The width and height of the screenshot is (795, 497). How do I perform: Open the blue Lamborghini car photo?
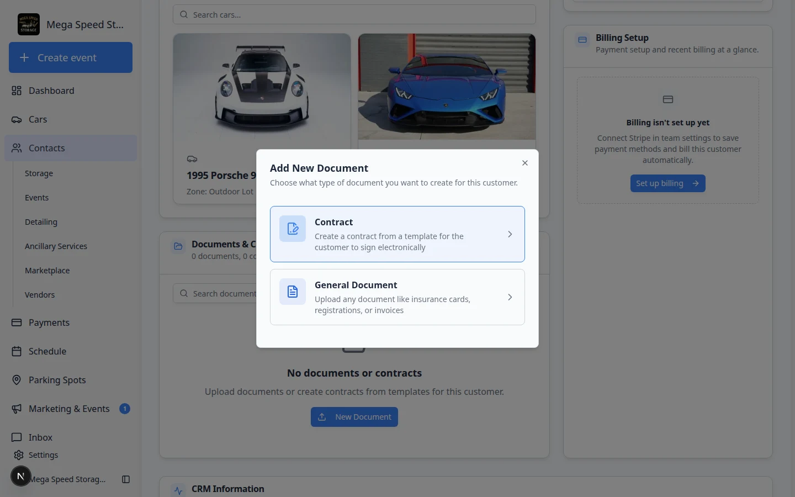(x=447, y=87)
